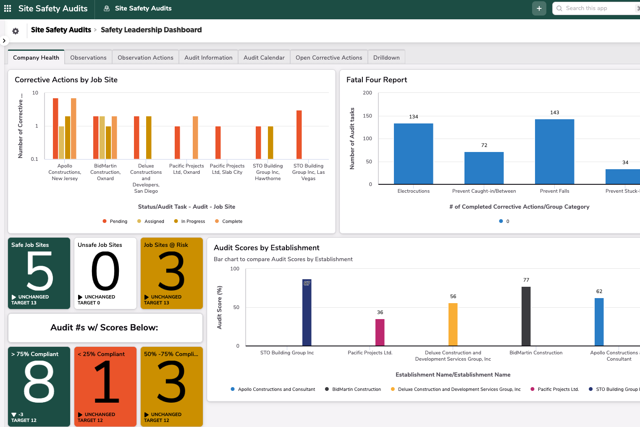The image size is (640, 427).
Task: Open the Open Corrective Actions tab
Action: (329, 57)
